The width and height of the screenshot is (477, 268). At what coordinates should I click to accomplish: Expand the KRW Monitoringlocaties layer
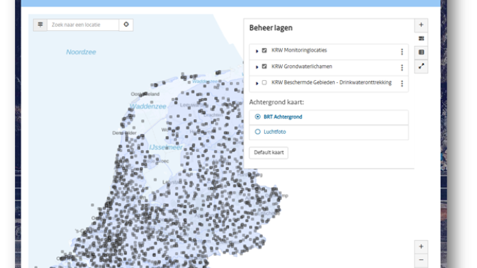point(257,51)
